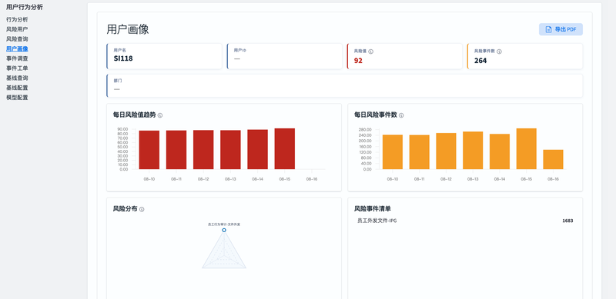The height and width of the screenshot is (299, 616).
Task: Click the orange 08-10 event count bar
Action: coord(393,152)
